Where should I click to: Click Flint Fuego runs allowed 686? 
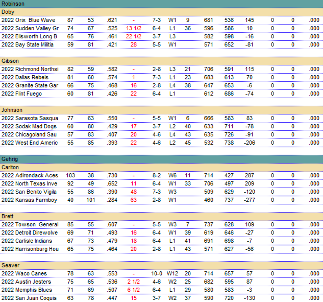pyautogui.click(x=229, y=94)
